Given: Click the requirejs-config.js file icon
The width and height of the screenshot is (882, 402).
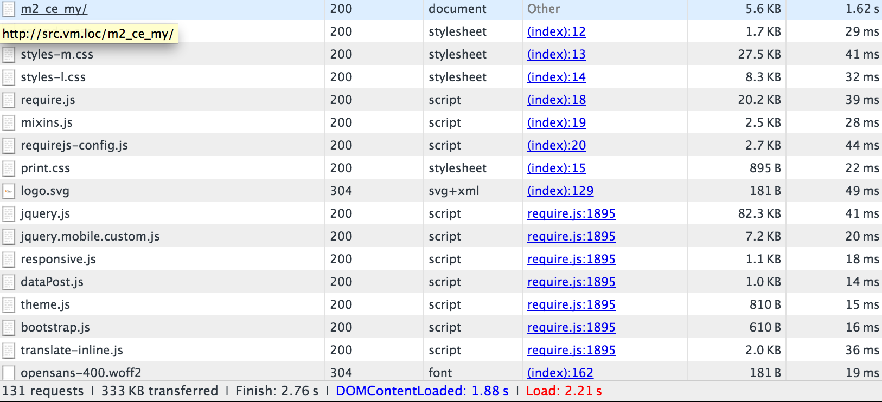Looking at the screenshot, I should click(9, 145).
